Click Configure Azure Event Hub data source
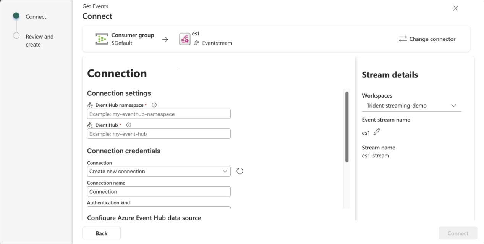This screenshot has width=484, height=244. click(x=144, y=218)
